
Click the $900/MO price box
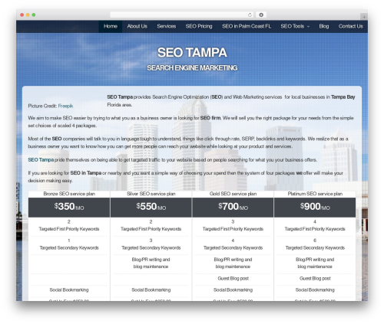tap(315, 207)
